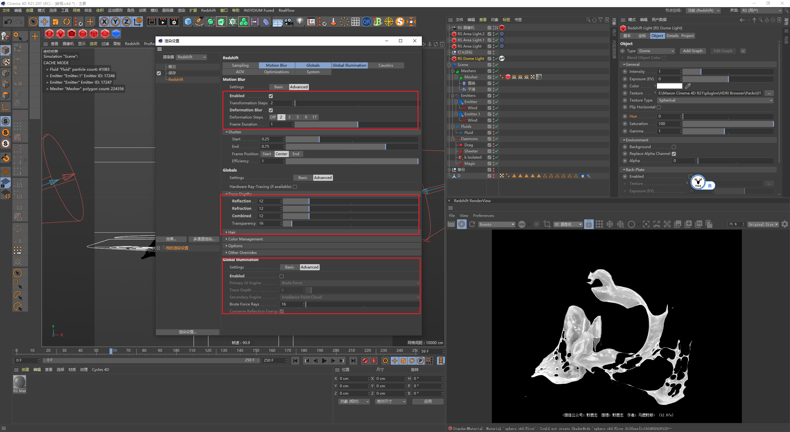
Task: Click the Scale tool icon
Action: coord(56,22)
